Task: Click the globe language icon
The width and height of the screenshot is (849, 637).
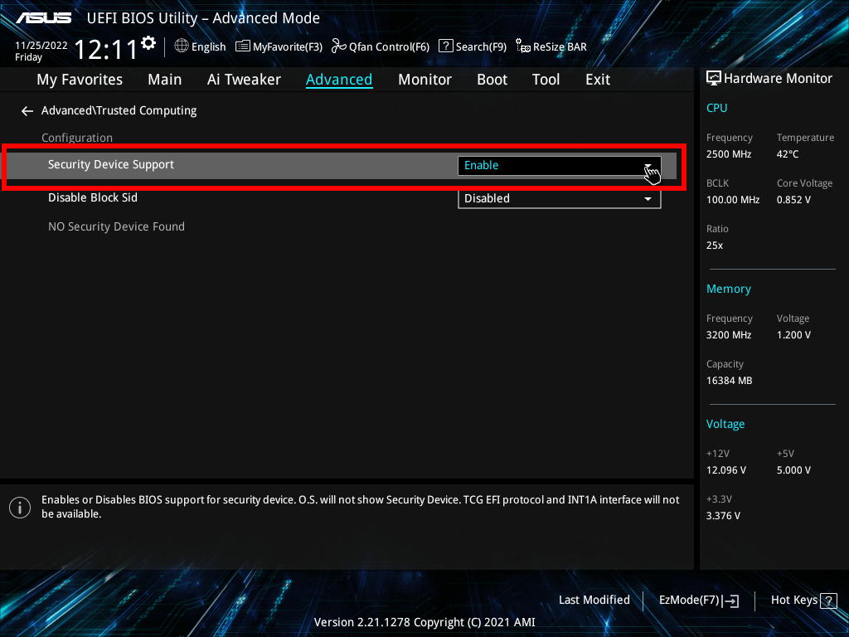Action: [x=182, y=46]
